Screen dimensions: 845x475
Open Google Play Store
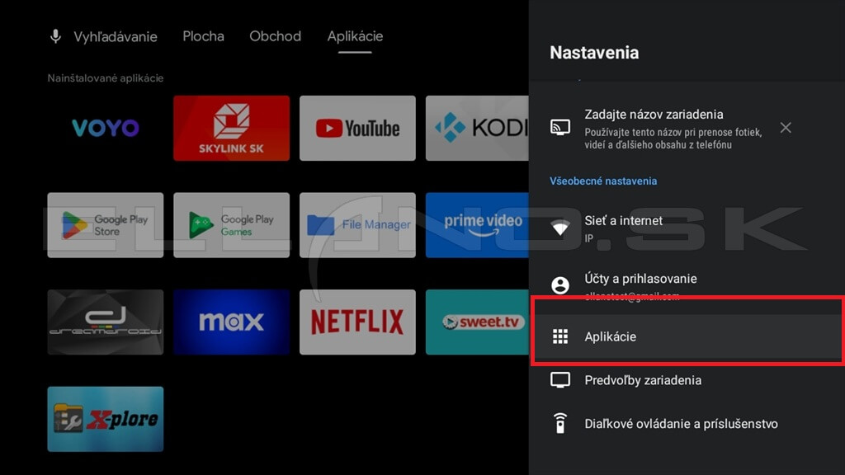pyautogui.click(x=105, y=225)
